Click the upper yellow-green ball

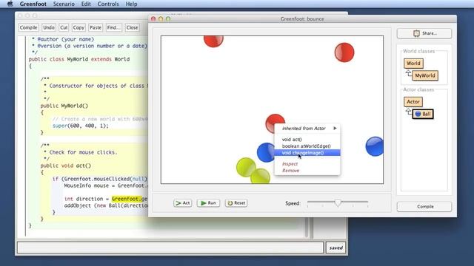coord(245,166)
